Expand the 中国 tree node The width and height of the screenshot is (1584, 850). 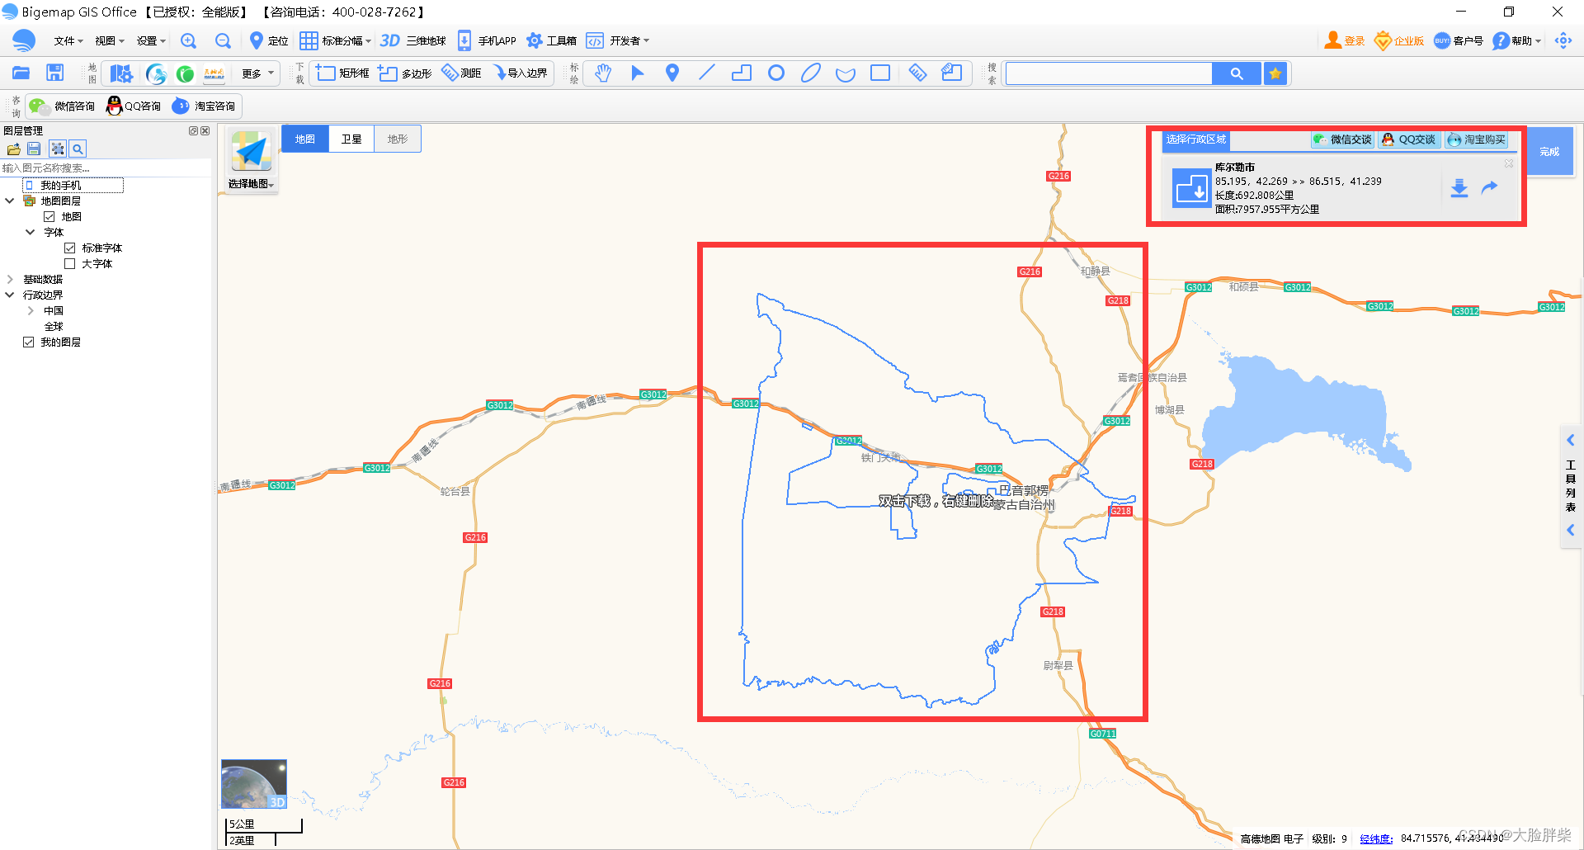point(31,310)
